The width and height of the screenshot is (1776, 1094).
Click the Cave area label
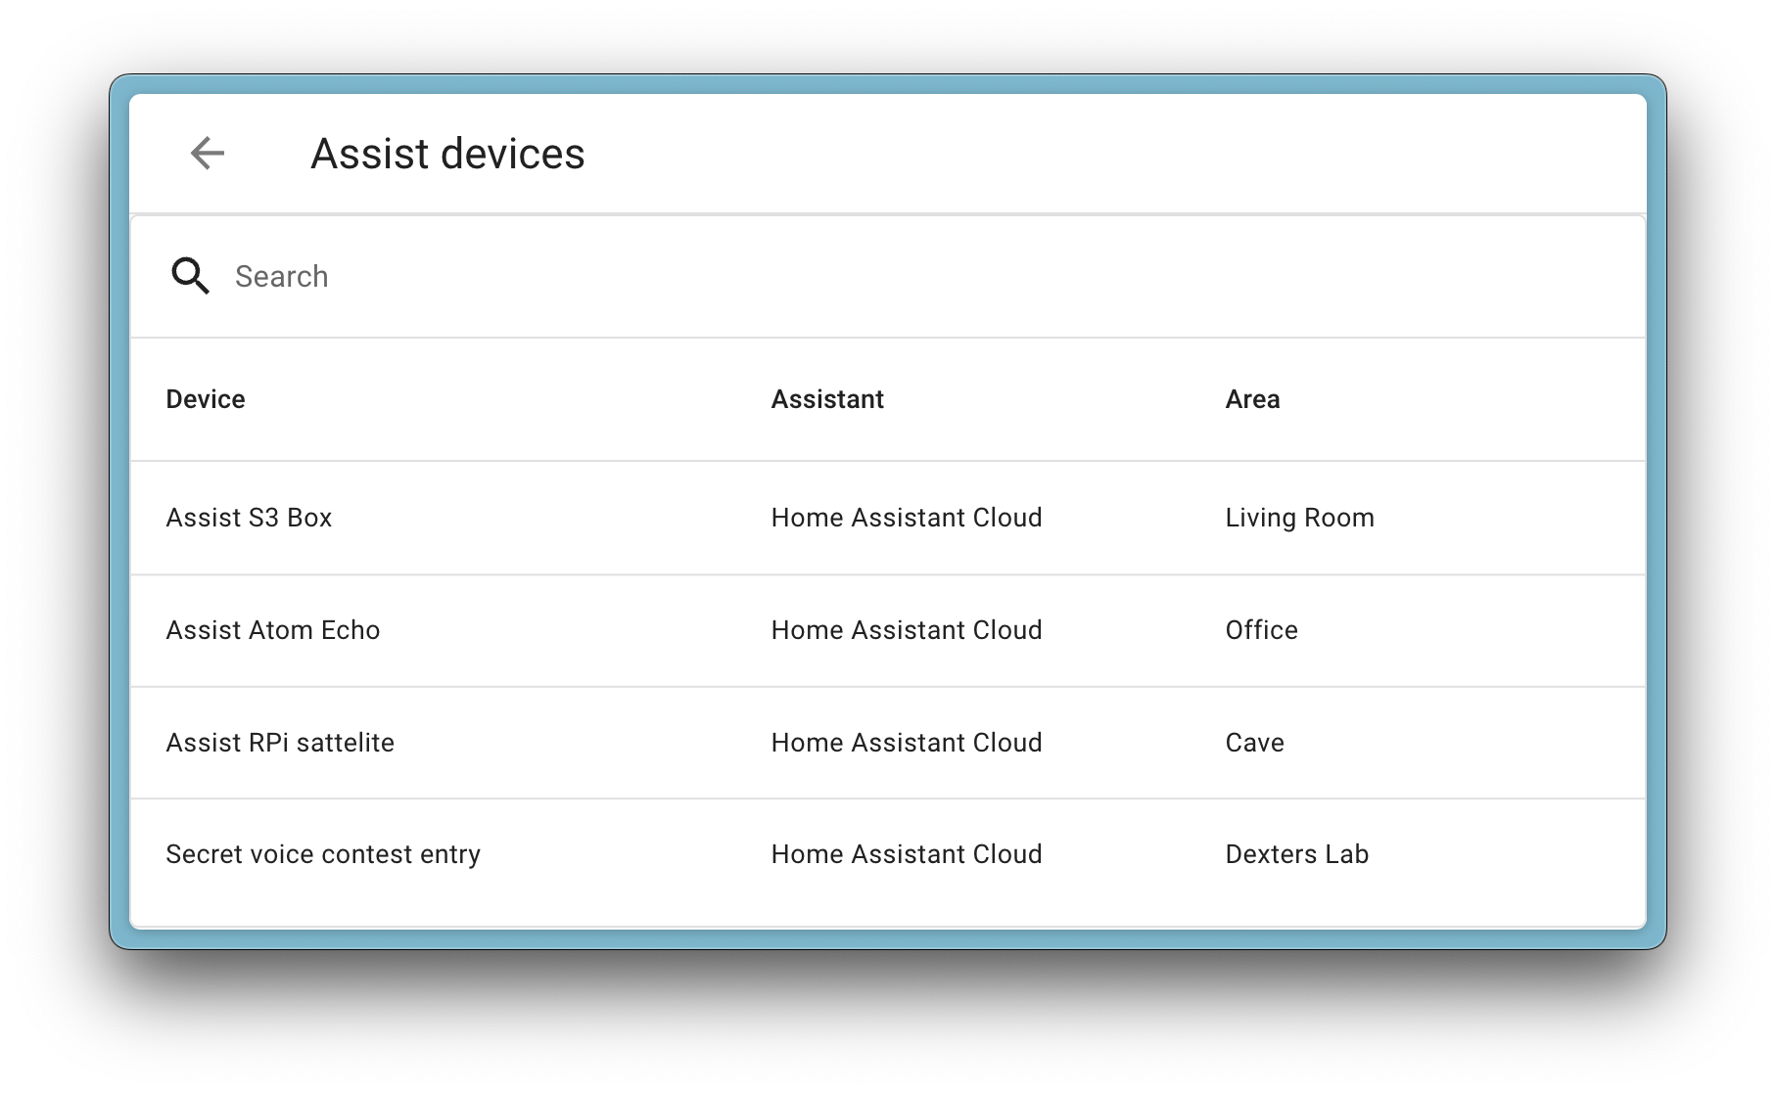[x=1254, y=742]
